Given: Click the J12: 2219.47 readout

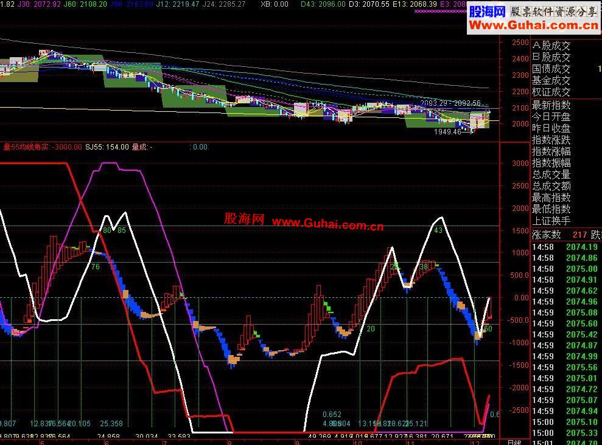Looking at the screenshot, I should [x=177, y=4].
